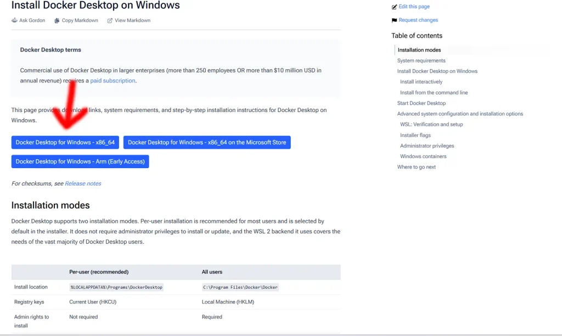Click the Ask Gordon icon
The width and height of the screenshot is (562, 336).
tap(14, 20)
